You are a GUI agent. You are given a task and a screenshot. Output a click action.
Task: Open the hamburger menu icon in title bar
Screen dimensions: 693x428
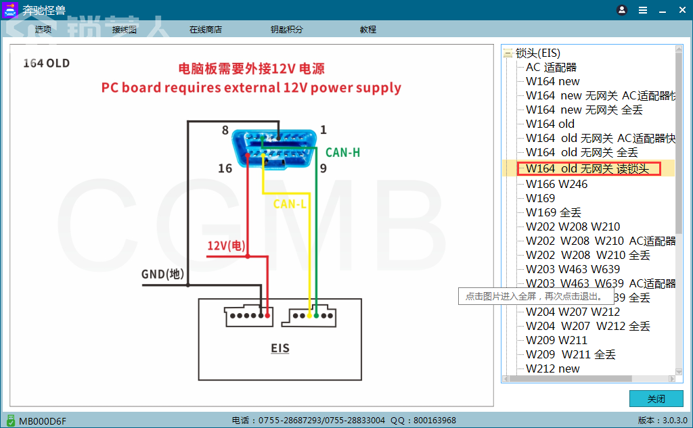(643, 10)
